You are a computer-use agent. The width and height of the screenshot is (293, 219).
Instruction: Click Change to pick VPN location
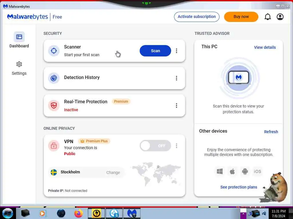point(113,173)
